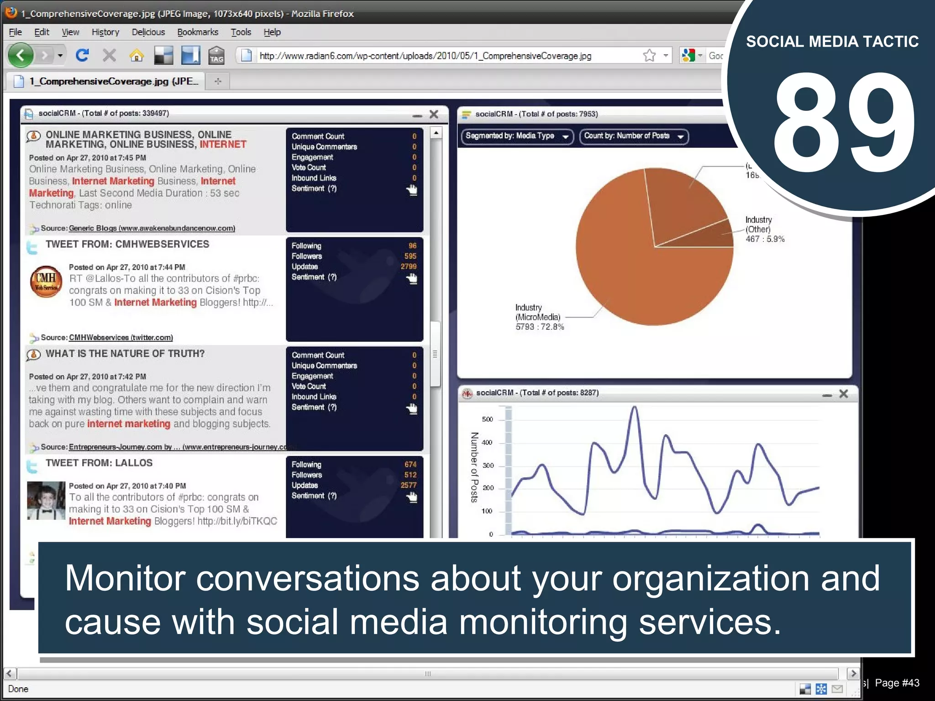Open the History menu
935x701 pixels.
pyautogui.click(x=105, y=32)
